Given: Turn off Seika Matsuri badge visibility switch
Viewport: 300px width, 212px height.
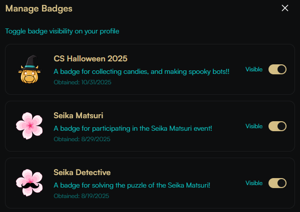Looking at the screenshot, I should (277, 126).
